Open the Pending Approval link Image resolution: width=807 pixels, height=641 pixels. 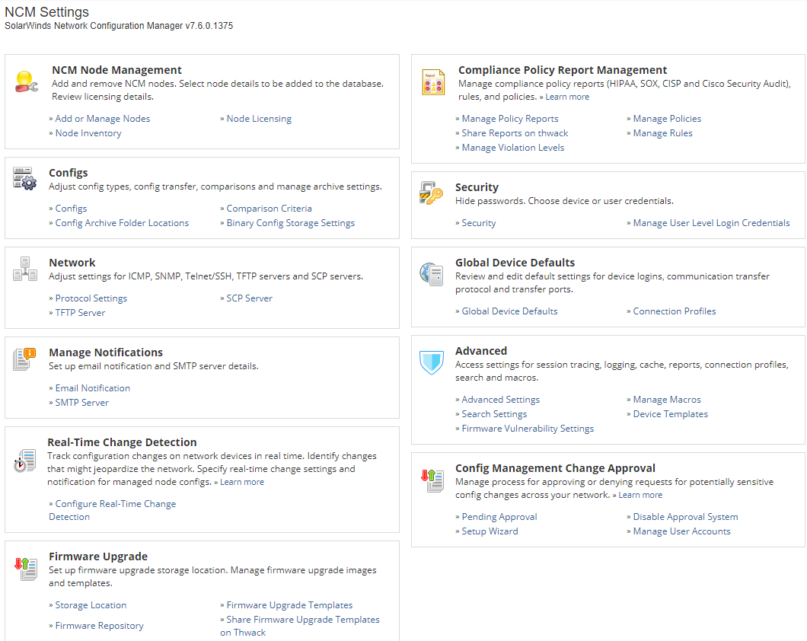click(499, 517)
